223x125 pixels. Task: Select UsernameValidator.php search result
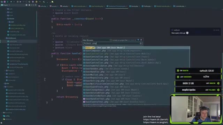coord(136,66)
